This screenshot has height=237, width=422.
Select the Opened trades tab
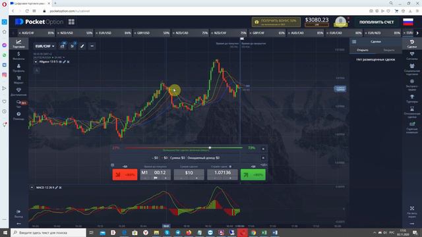tap(363, 50)
